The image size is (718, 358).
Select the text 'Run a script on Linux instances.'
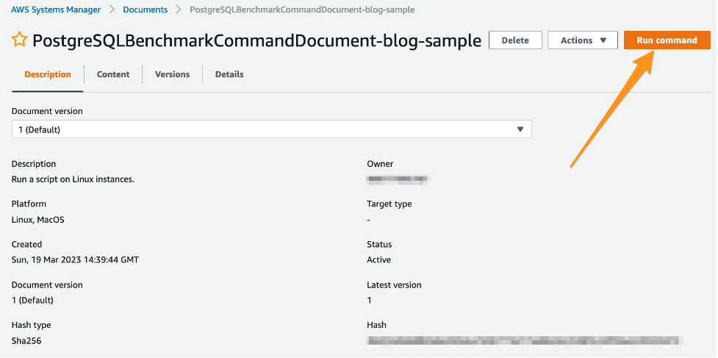click(73, 179)
